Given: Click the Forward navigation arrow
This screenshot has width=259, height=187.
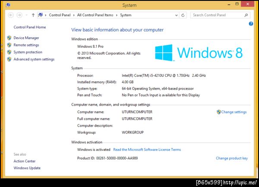Looking at the screenshot, I should [19, 15].
